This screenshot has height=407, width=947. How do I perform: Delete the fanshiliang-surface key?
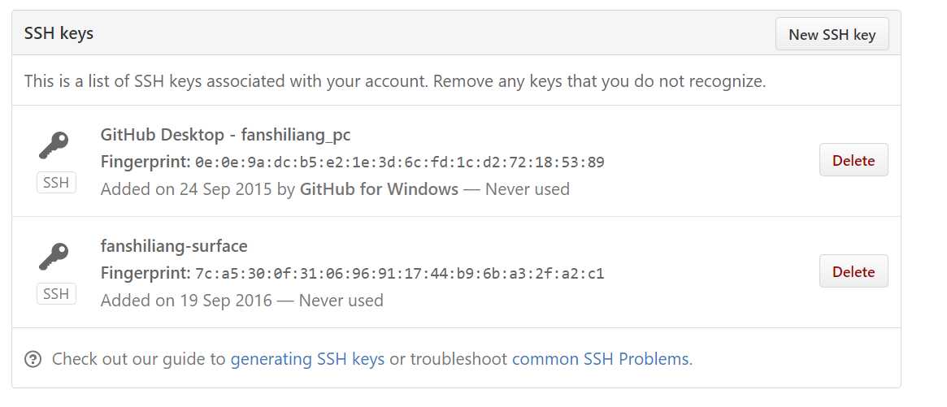(x=854, y=271)
